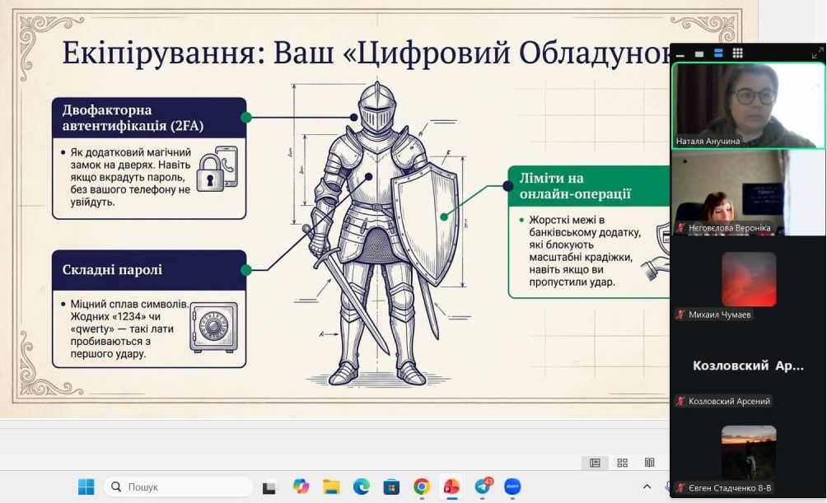Switch Zoom panel to grid view
This screenshot has height=503, width=827.
(x=737, y=54)
